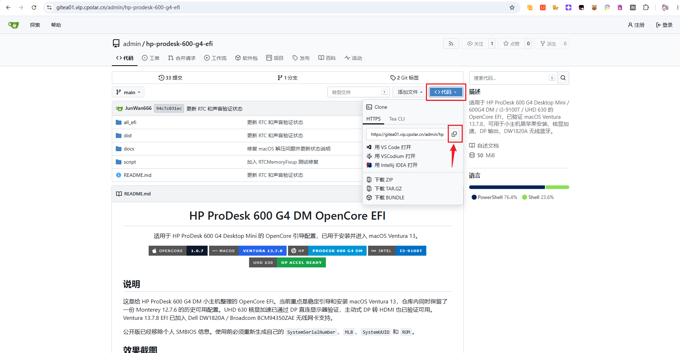Open commit 94c7c031ec
680x353 pixels.
pos(169,108)
